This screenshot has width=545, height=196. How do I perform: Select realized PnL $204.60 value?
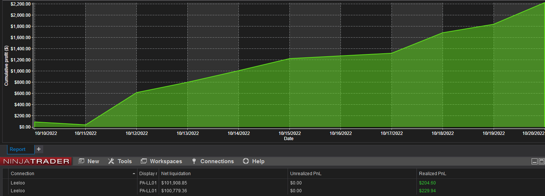(427, 183)
